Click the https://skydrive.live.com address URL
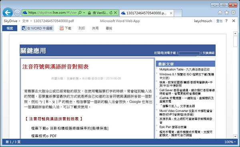240x147 pixels. pyautogui.click(x=52, y=13)
